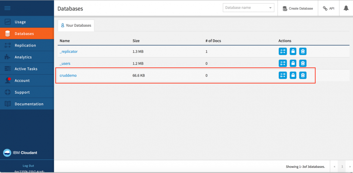
Task: Set permissions lock for cruddemo
Action: tap(293, 75)
